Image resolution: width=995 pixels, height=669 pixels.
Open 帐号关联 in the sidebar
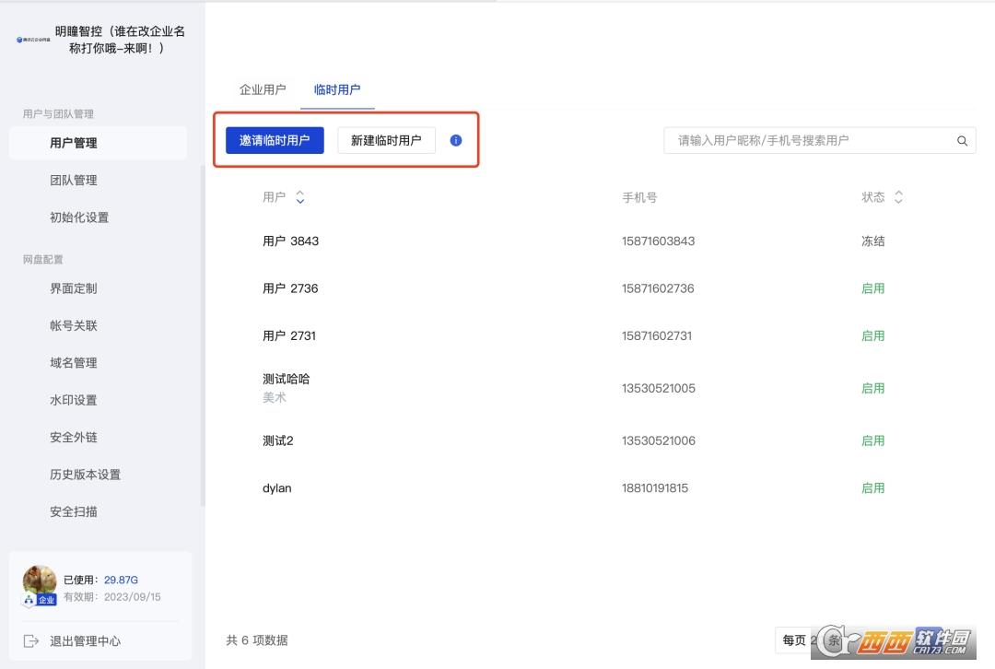coord(74,325)
